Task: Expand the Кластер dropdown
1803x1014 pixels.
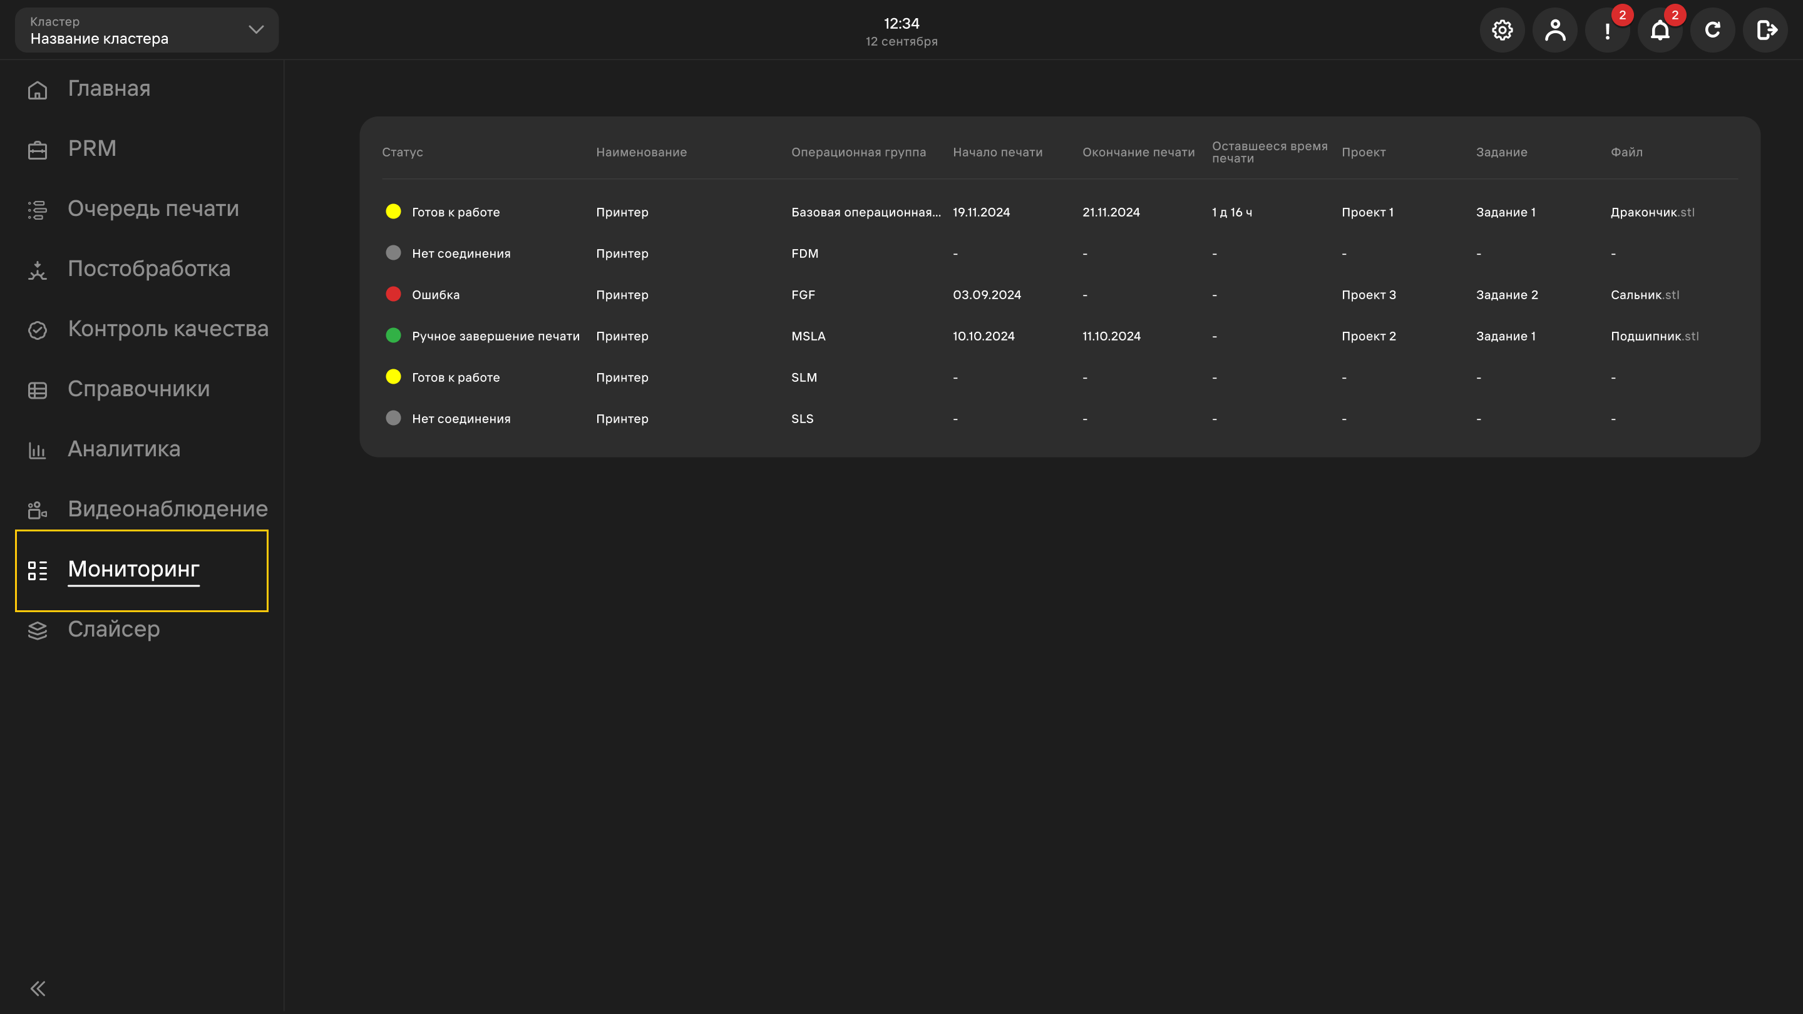Action: pyautogui.click(x=147, y=30)
